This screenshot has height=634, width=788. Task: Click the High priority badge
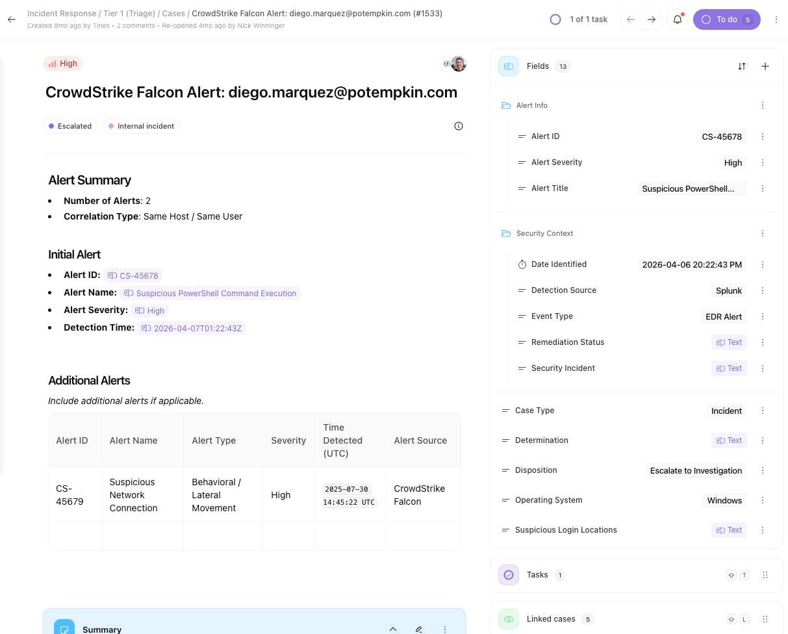coord(63,64)
